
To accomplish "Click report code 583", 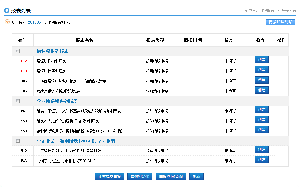I will (x=24, y=161).
